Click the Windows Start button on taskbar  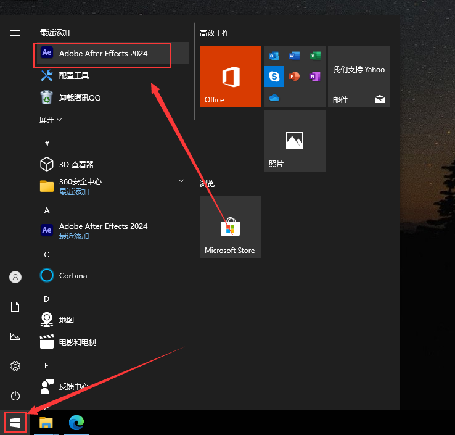tap(15, 423)
